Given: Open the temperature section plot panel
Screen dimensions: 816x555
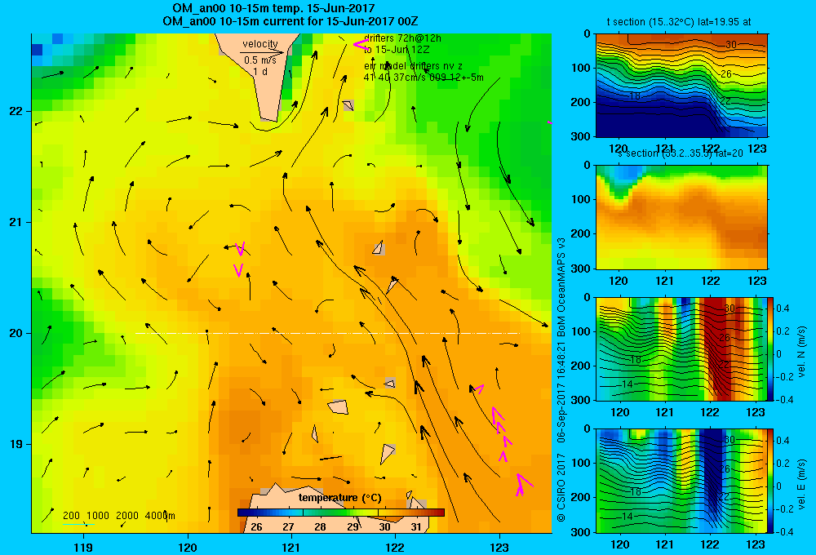Looking at the screenshot, I should tap(681, 86).
